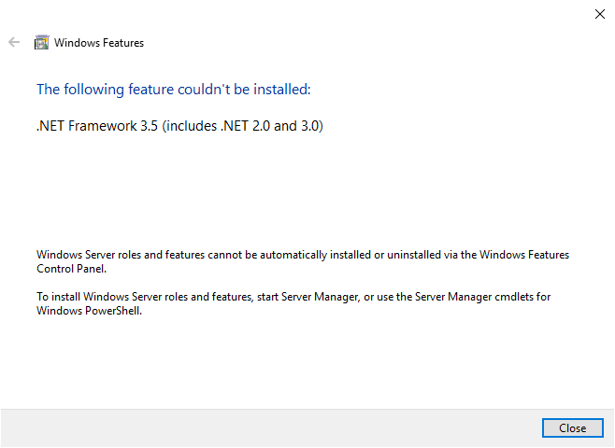Click the Close button
Screen dimensions: 615x448
pos(573,428)
